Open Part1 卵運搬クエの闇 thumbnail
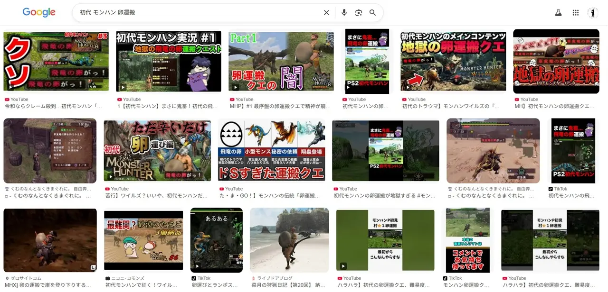Screen dimensions: 608x292 (281, 61)
